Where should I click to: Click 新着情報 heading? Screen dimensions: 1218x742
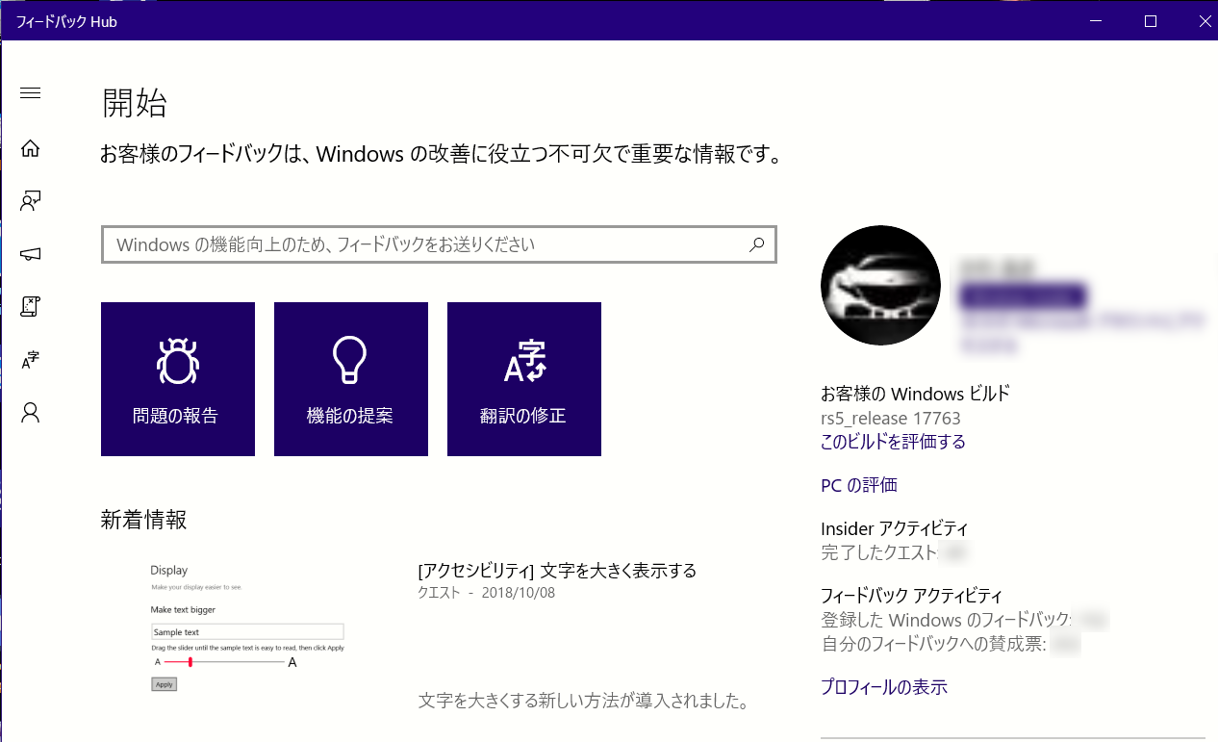click(x=144, y=521)
